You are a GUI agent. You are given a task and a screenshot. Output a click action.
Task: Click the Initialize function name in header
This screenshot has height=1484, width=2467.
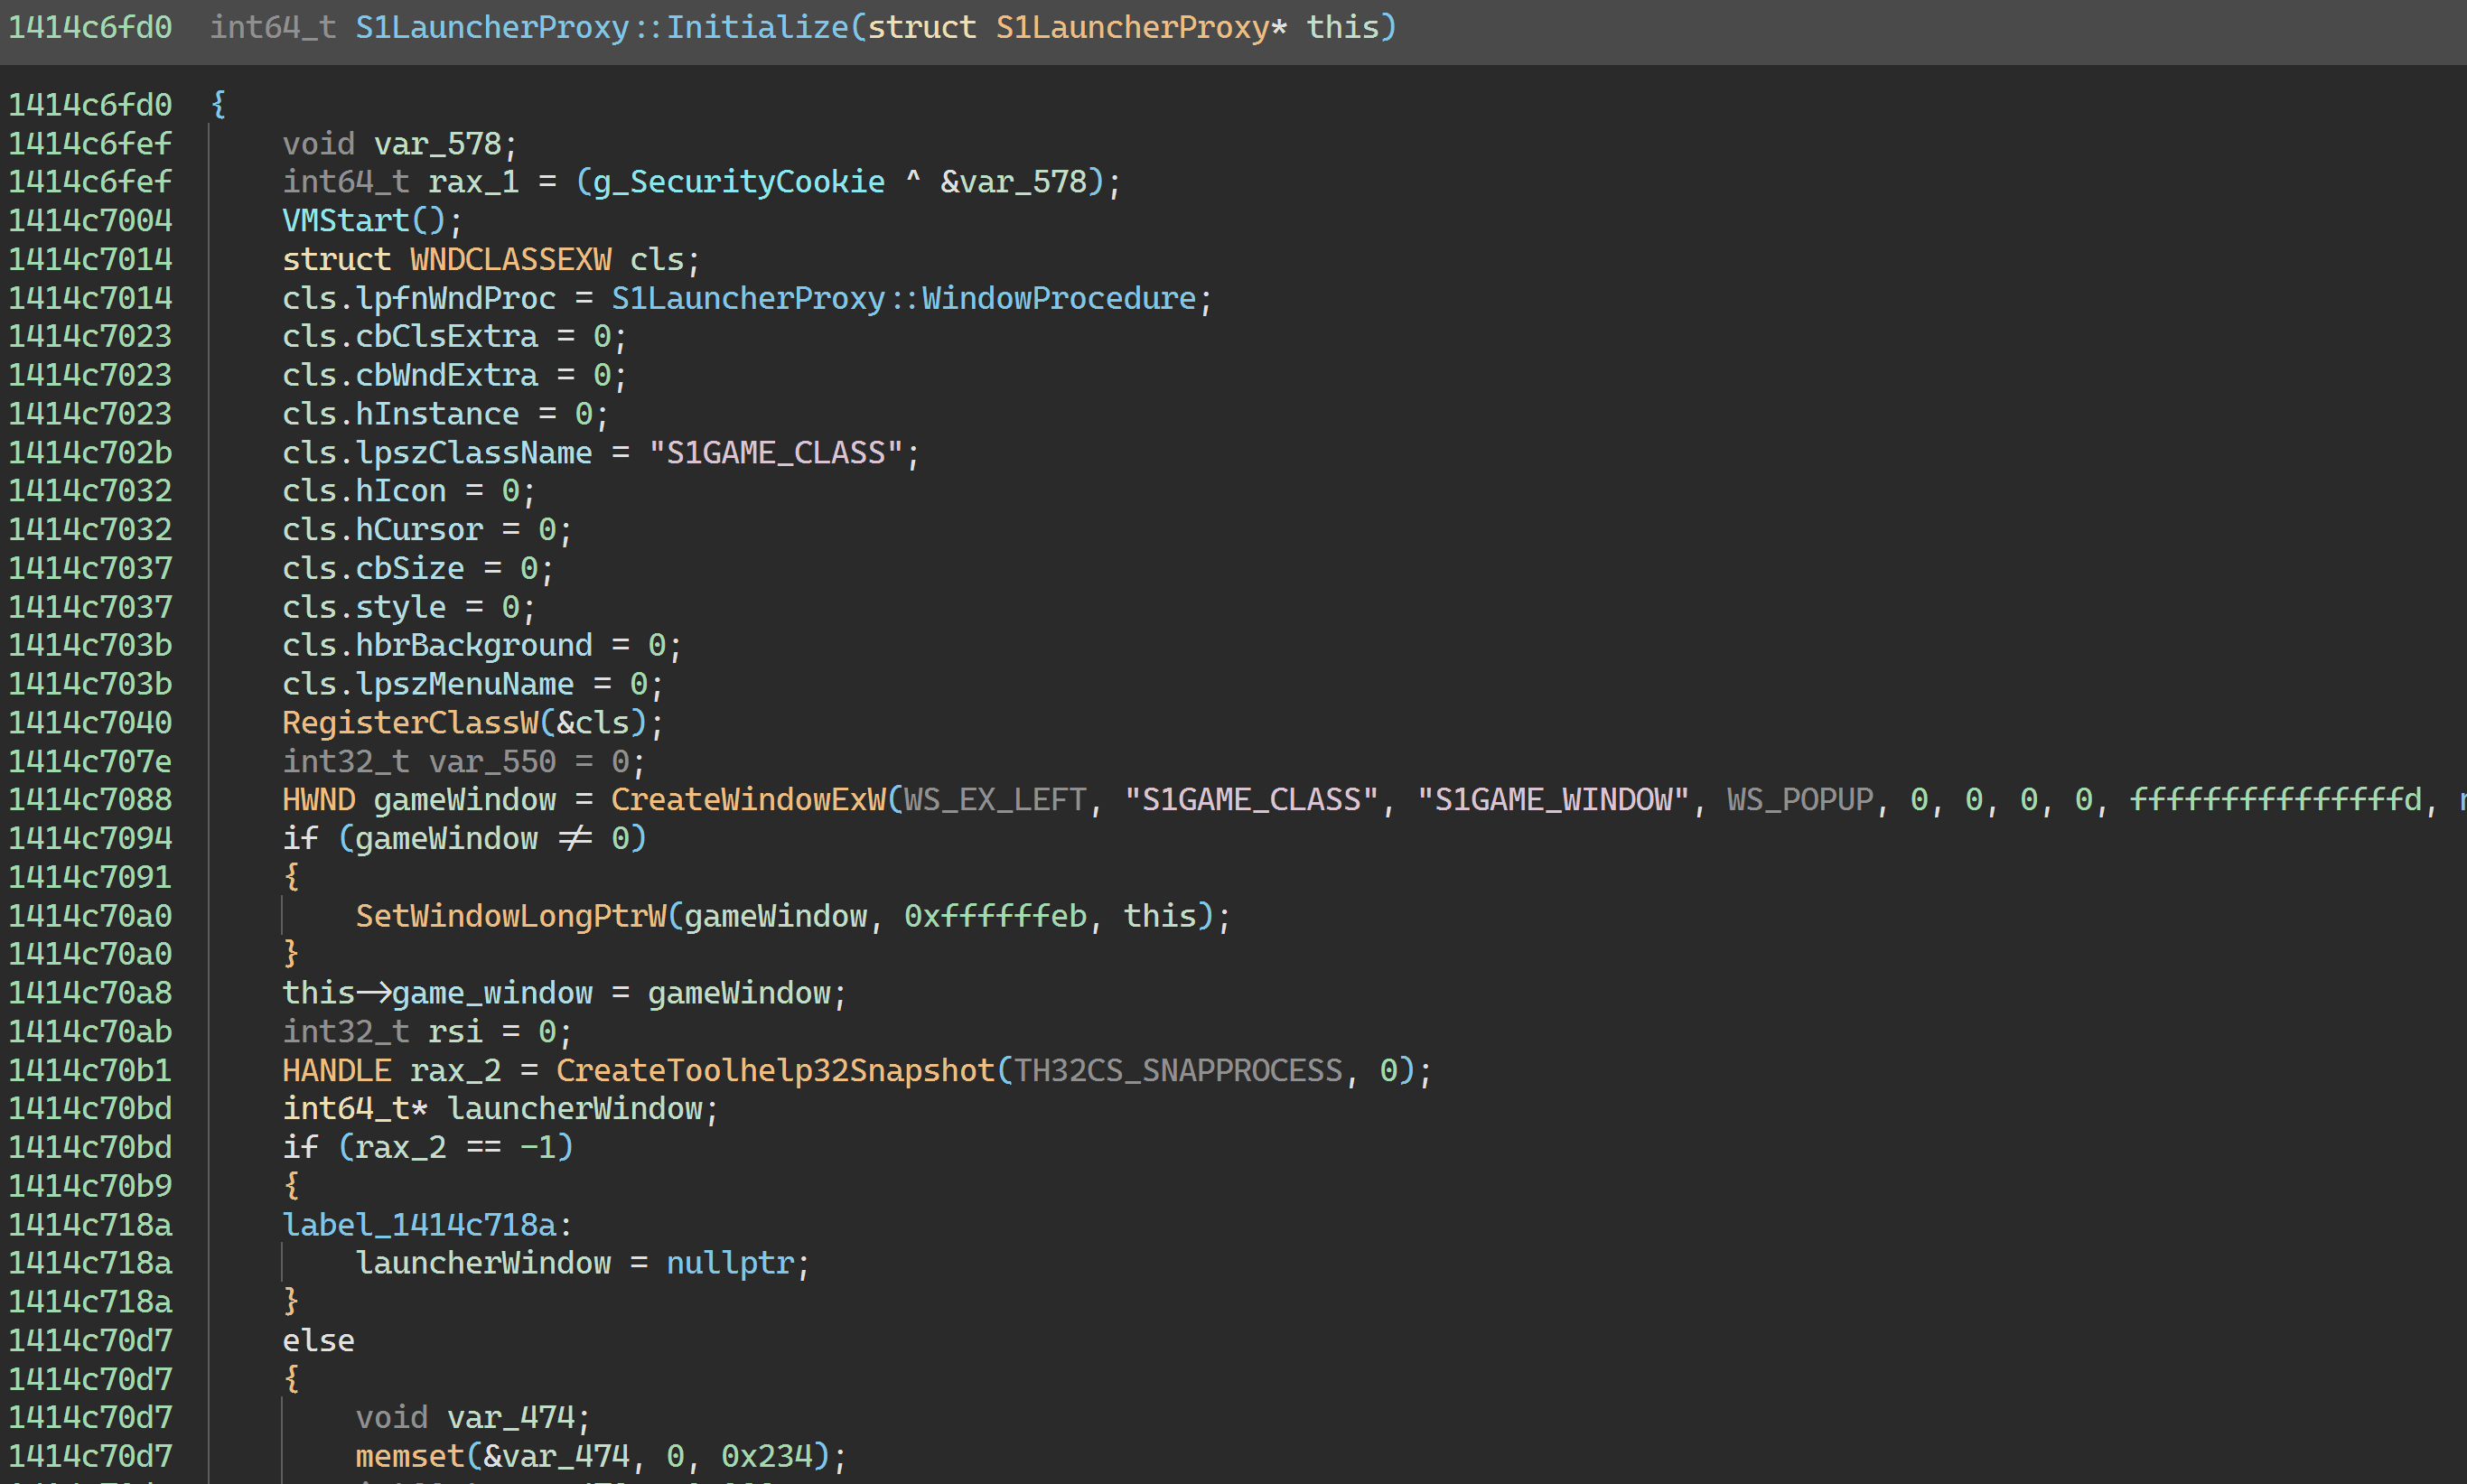[x=757, y=27]
